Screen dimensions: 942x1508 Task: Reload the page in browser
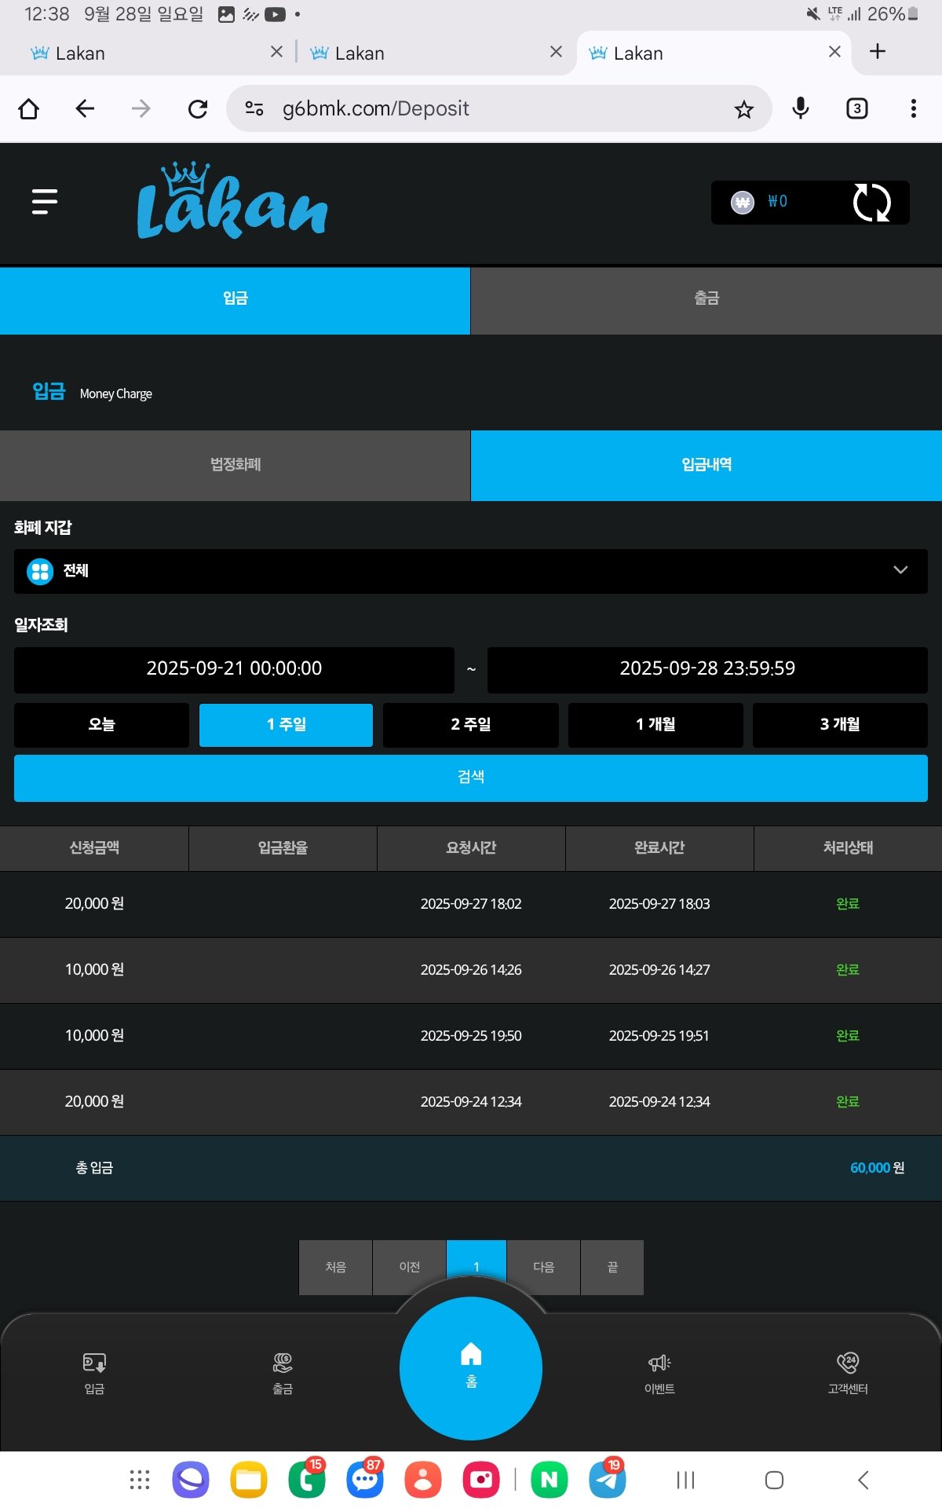[198, 109]
